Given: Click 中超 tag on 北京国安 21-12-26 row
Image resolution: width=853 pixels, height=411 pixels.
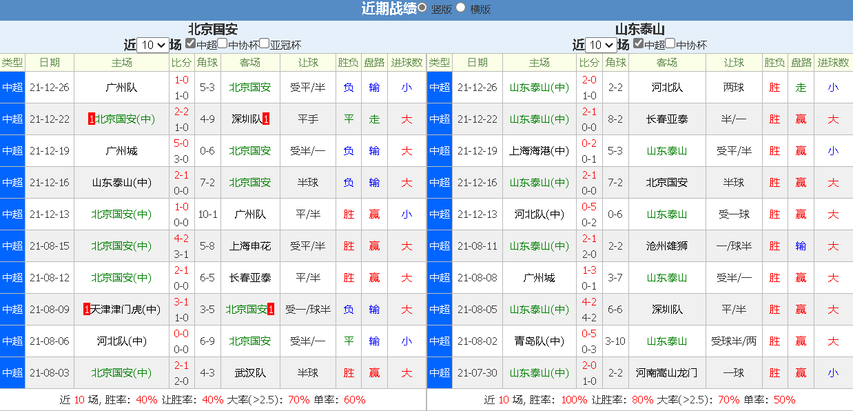Looking at the screenshot, I should click(12, 88).
